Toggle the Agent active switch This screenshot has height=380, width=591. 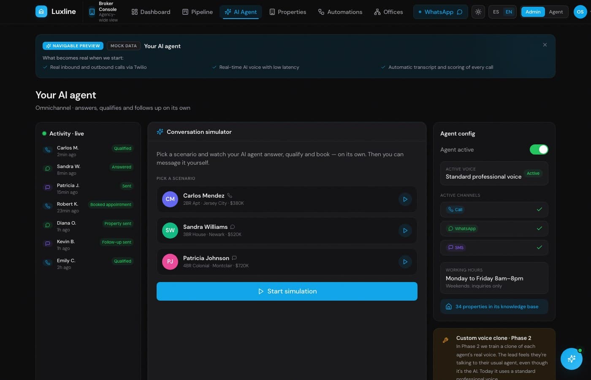(x=539, y=149)
